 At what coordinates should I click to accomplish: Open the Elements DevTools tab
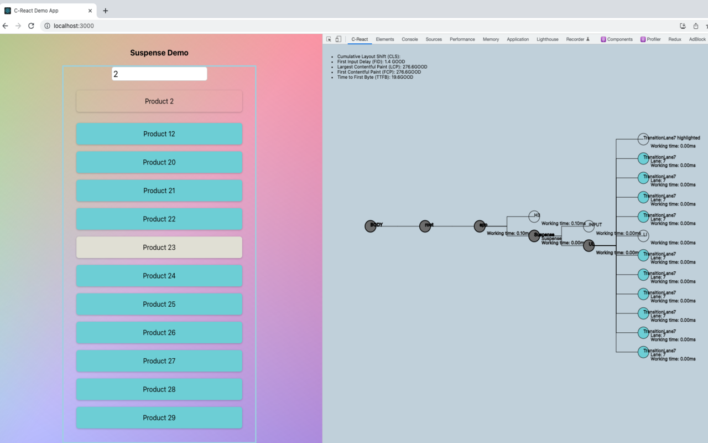(x=385, y=39)
